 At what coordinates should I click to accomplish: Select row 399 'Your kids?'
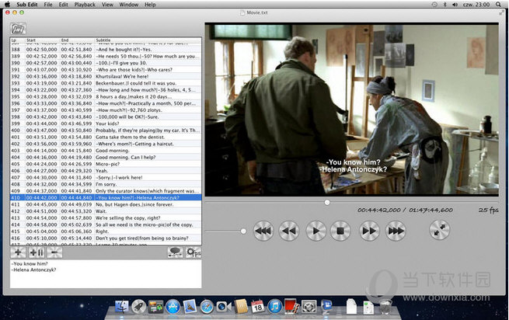coord(106,123)
